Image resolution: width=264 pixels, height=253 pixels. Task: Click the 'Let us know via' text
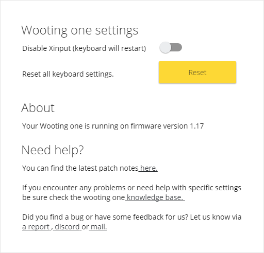216,217
